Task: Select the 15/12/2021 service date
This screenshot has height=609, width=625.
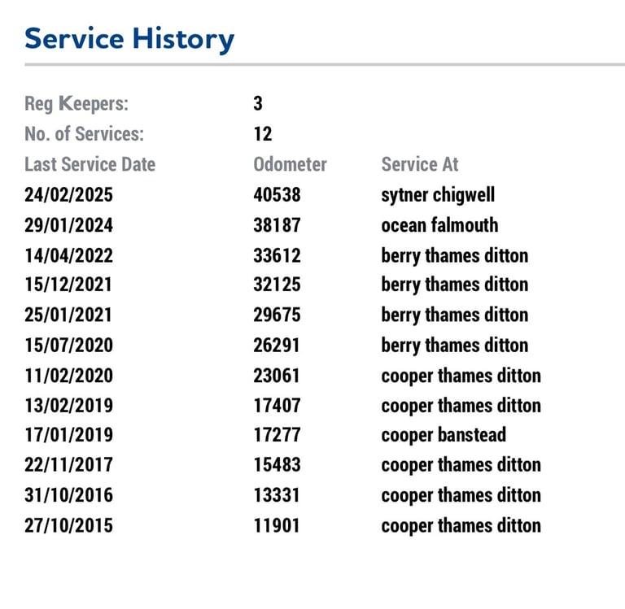Action: tap(69, 285)
